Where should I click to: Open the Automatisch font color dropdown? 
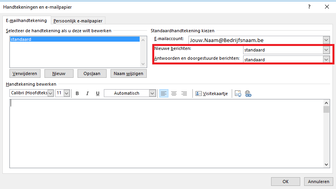tap(152, 94)
